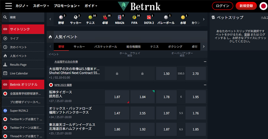Click the Betrnk logo

139,7
